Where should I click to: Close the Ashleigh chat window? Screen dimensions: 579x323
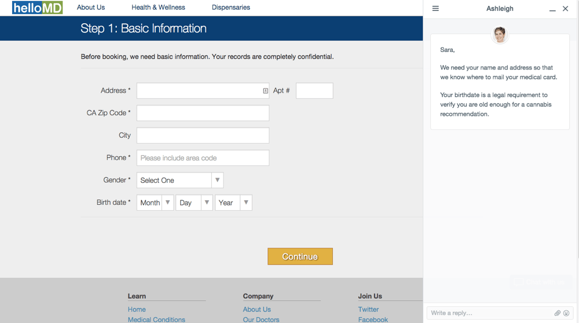pyautogui.click(x=566, y=9)
